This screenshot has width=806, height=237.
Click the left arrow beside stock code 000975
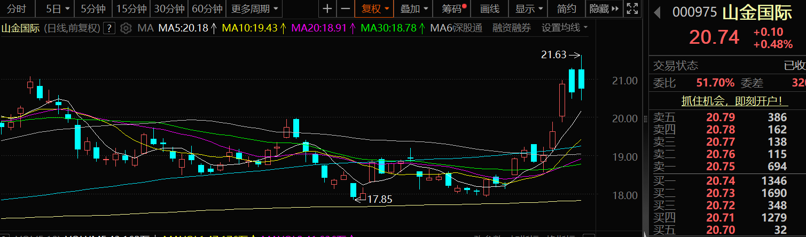coord(657,12)
